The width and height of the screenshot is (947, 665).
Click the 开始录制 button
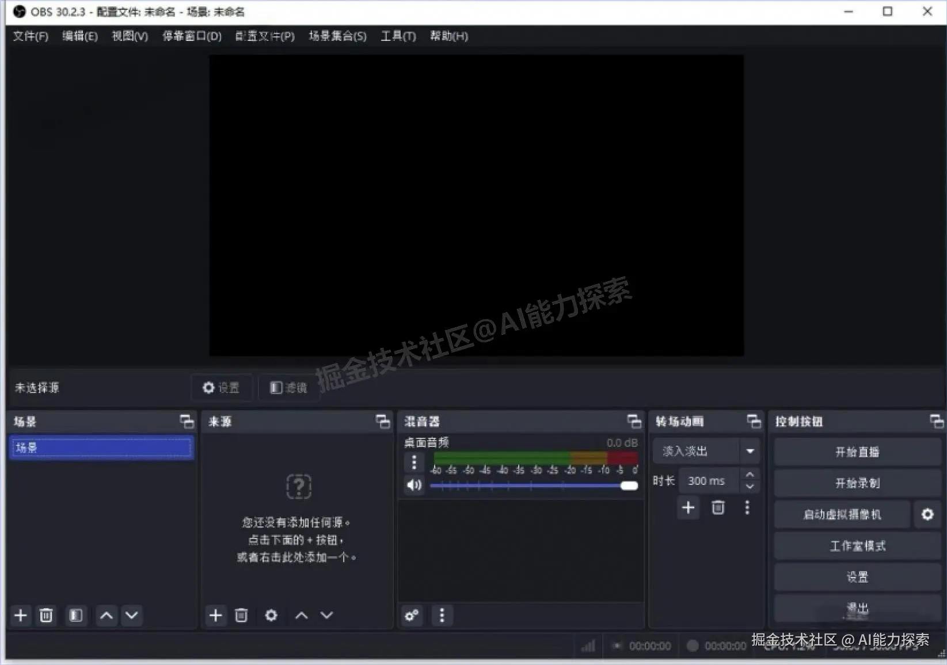pos(856,483)
